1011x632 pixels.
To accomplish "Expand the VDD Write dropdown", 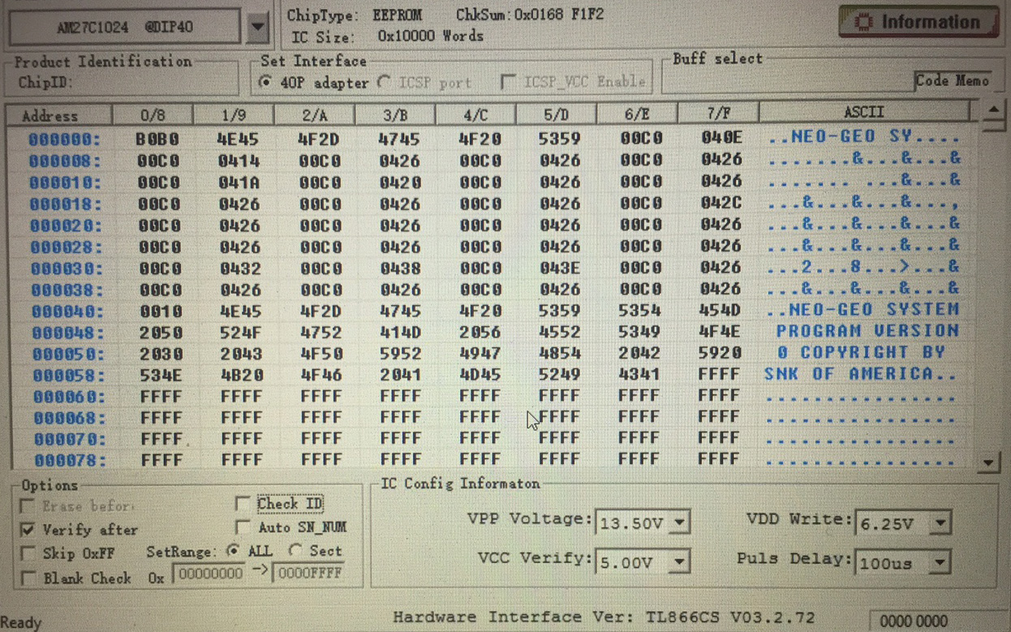I will tap(940, 523).
